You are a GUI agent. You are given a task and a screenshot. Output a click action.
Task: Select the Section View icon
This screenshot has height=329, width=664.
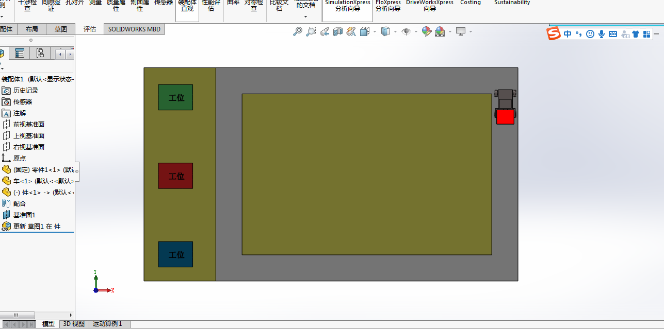pos(338,31)
